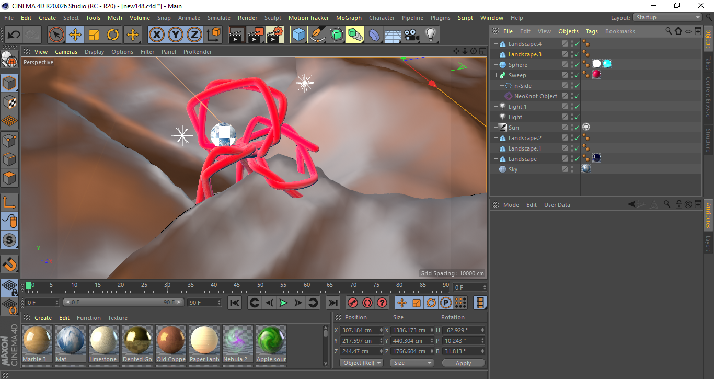Click the Size Y input field
714x379 pixels.
pos(412,341)
